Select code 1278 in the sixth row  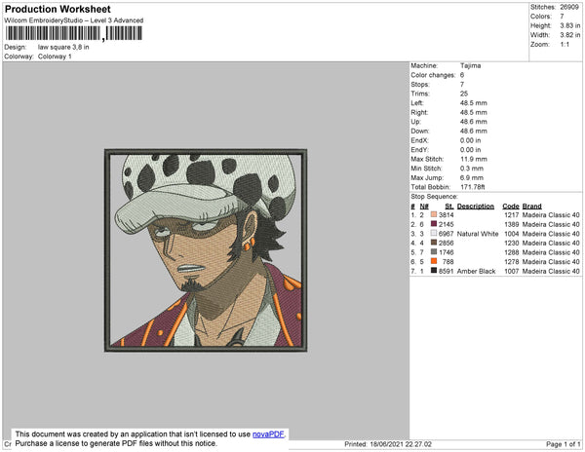(512, 262)
